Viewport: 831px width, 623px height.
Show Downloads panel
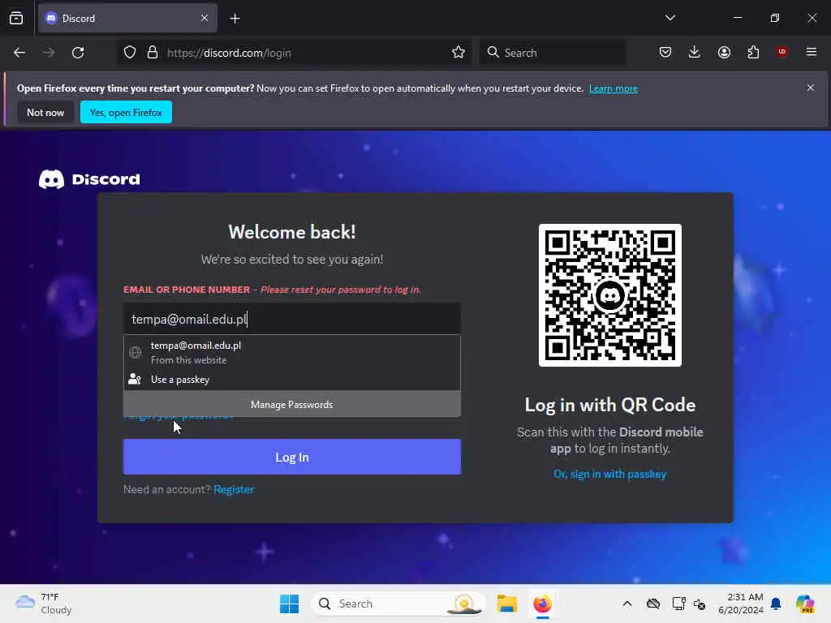[x=695, y=52]
